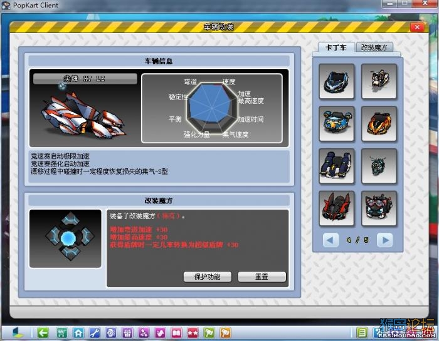Switch to the 改装魔方 tab
The height and width of the screenshot is (341, 439).
(x=374, y=48)
